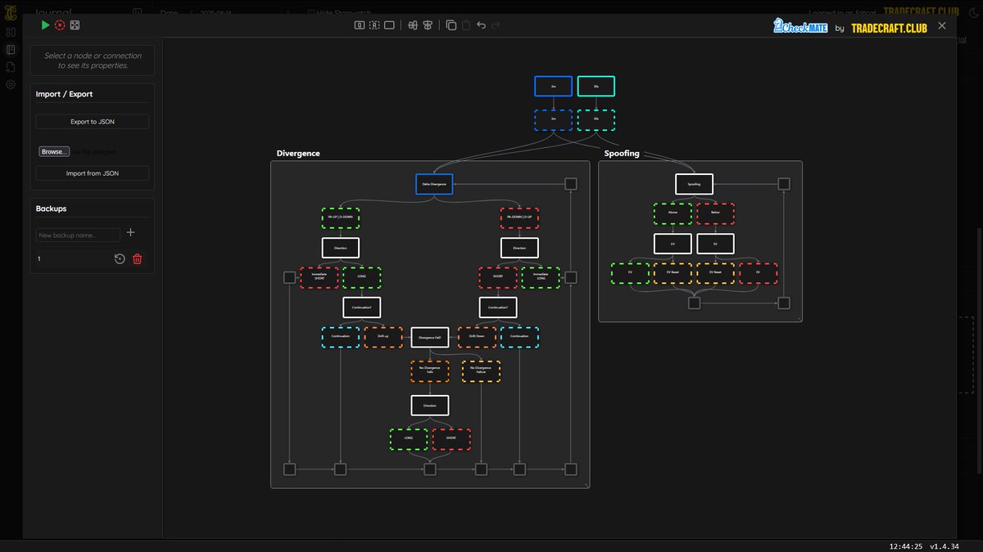
Task: Click Export to JSON button
Action: [93, 121]
